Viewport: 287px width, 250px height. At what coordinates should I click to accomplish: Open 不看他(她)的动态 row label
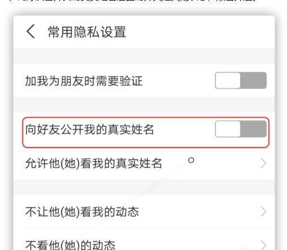point(70,245)
